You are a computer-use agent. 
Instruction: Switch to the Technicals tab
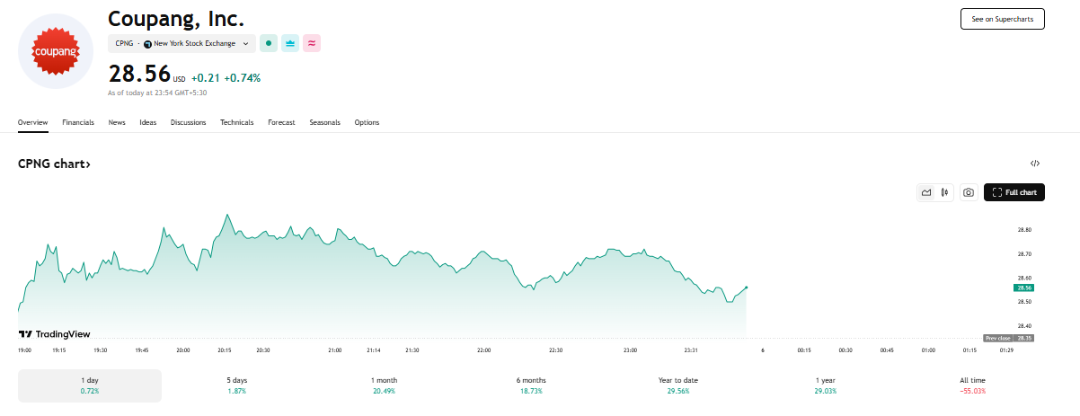[x=237, y=122]
